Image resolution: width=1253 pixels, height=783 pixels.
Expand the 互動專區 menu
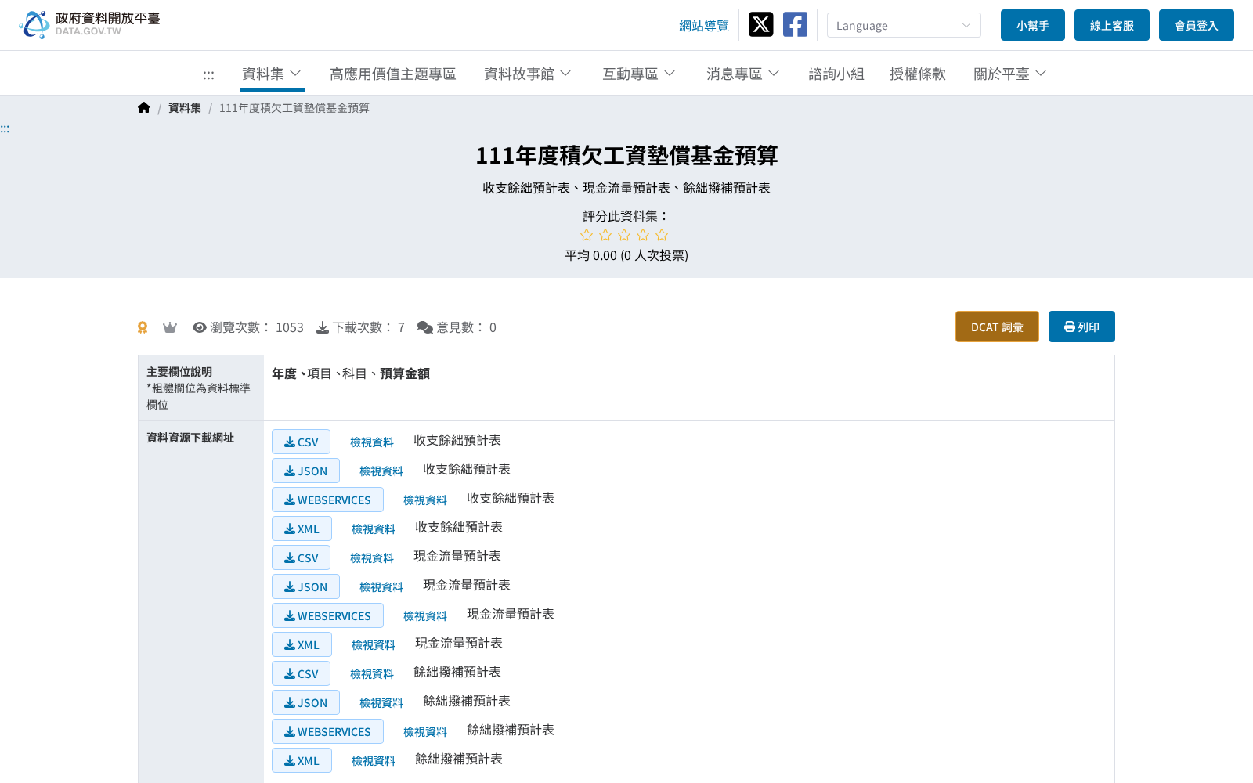(x=639, y=74)
